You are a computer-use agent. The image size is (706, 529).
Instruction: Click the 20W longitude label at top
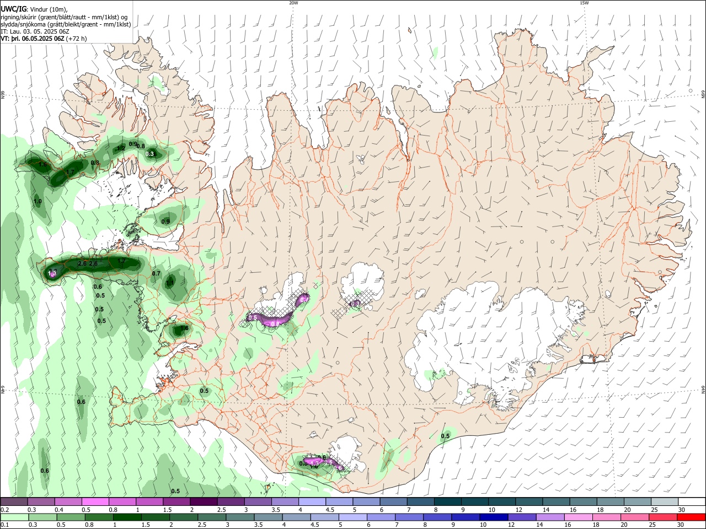point(293,3)
